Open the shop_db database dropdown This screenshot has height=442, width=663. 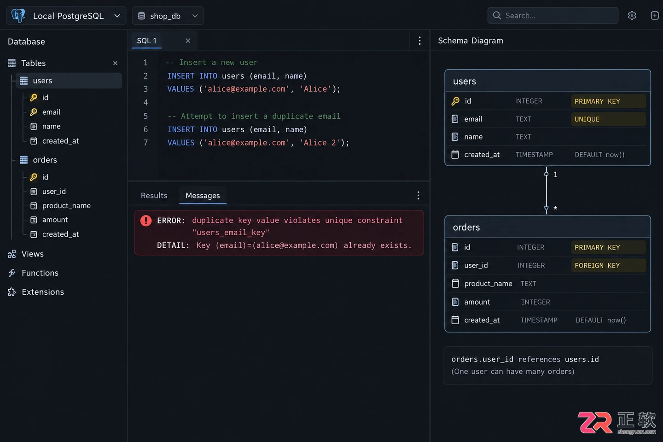point(168,16)
